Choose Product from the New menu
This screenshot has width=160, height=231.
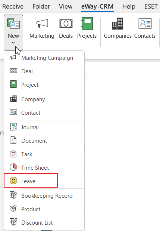coord(44,209)
